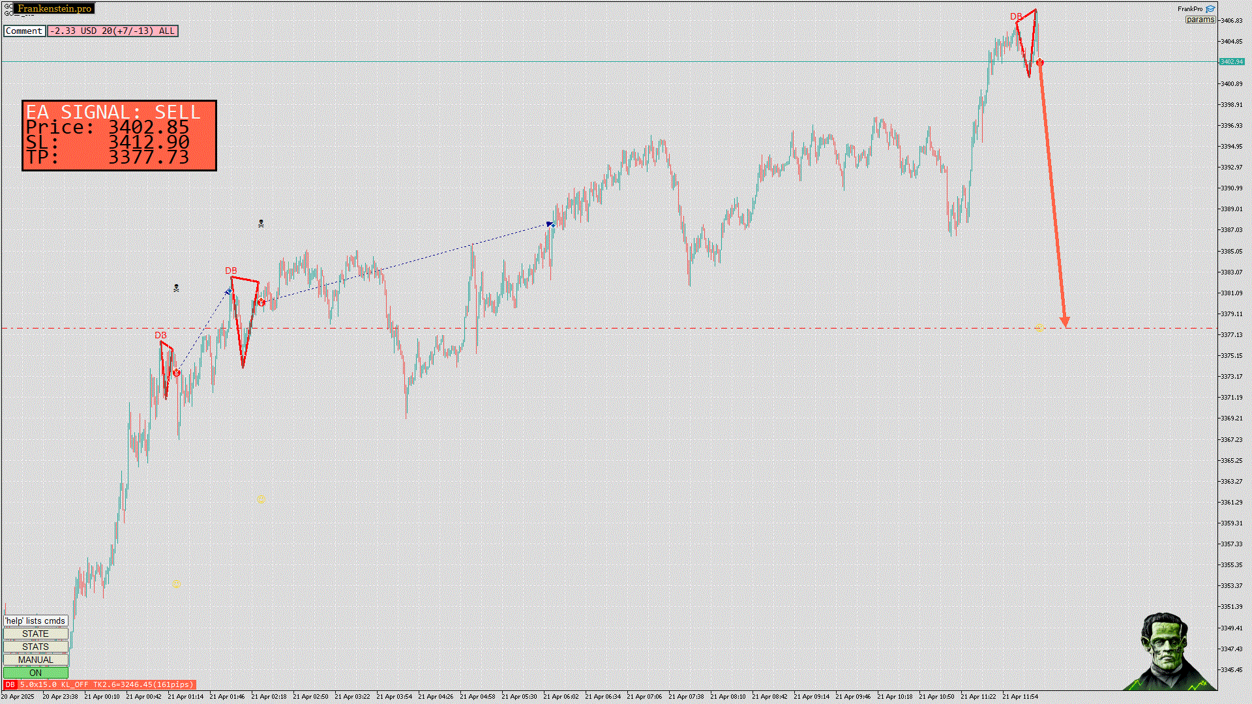This screenshot has width=1252, height=704.
Task: Click the yellow marker on the dashed TP line
Action: pyautogui.click(x=1039, y=329)
